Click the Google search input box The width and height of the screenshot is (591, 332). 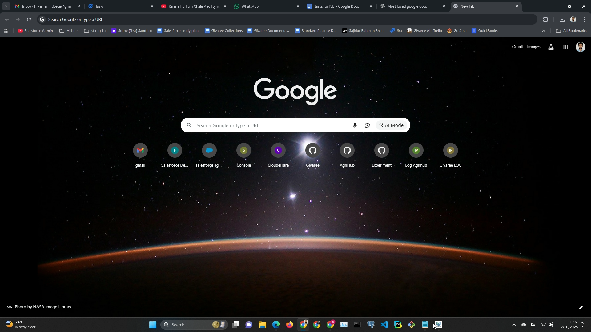point(271,125)
